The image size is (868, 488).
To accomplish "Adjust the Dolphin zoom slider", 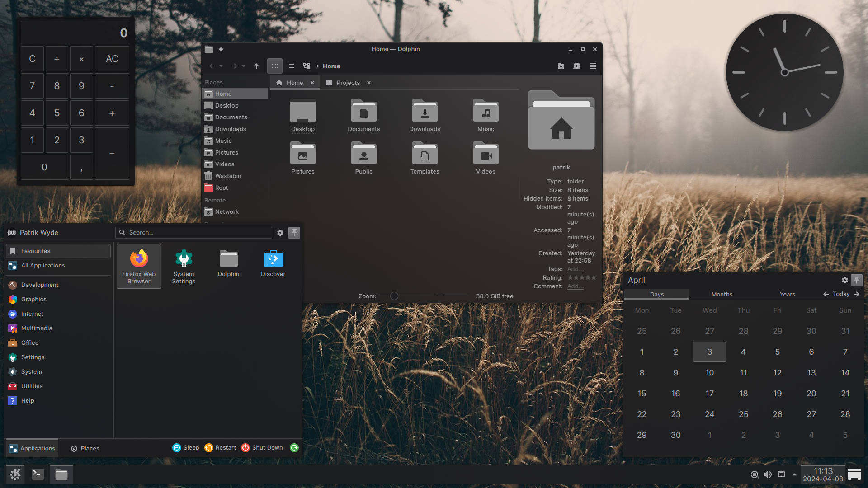I will click(x=394, y=296).
